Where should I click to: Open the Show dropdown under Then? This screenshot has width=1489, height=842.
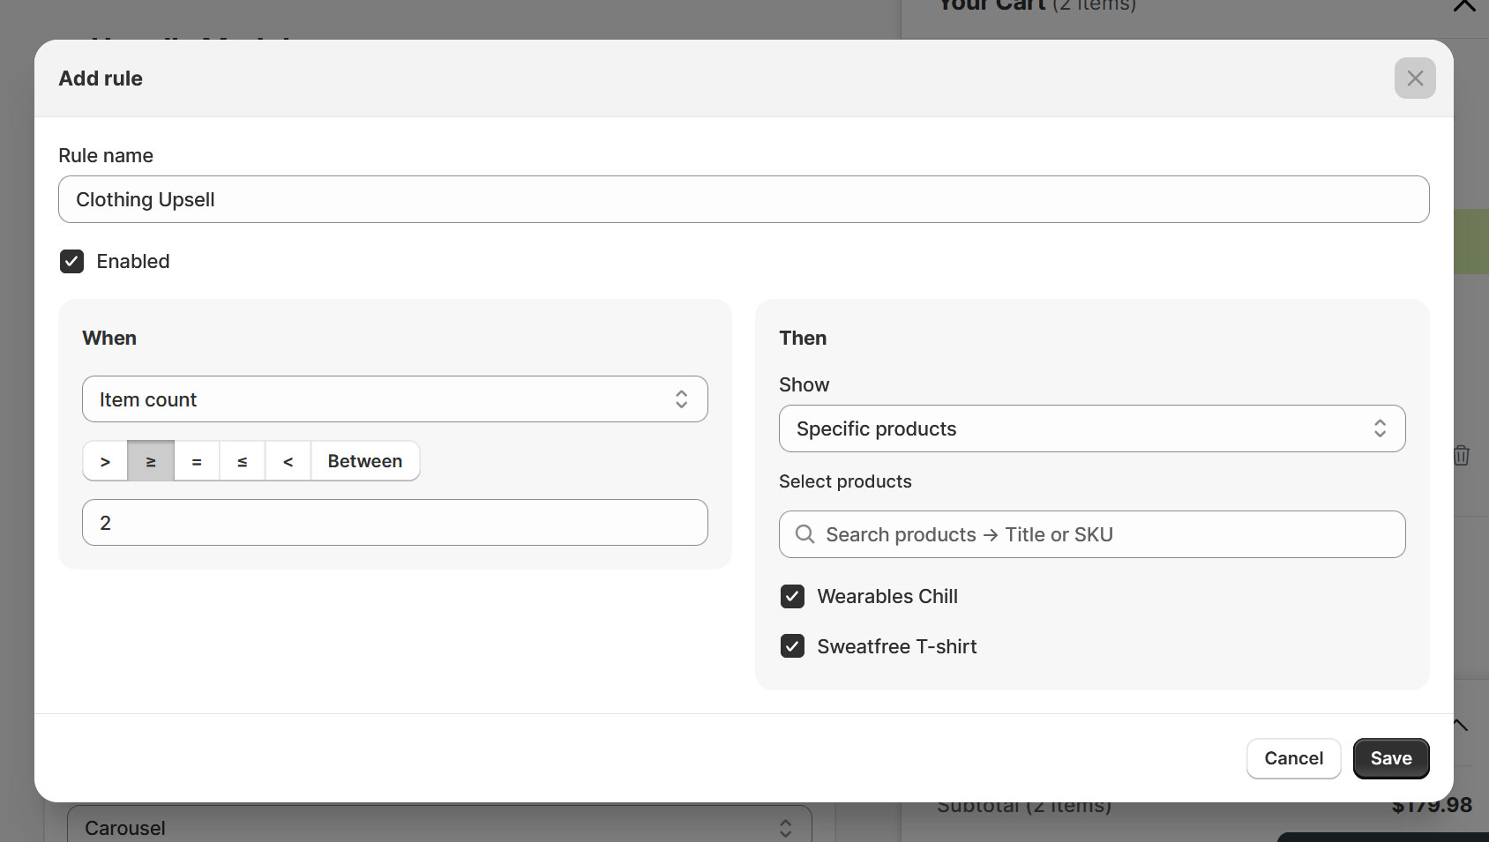point(1091,428)
